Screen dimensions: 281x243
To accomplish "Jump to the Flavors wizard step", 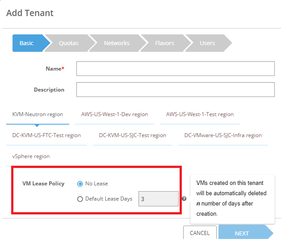I will [x=164, y=43].
